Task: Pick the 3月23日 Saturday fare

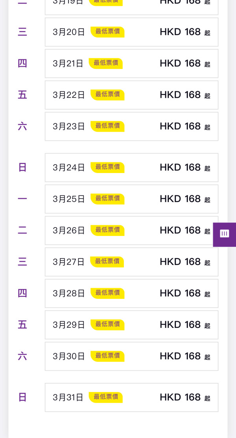Action: pyautogui.click(x=131, y=127)
